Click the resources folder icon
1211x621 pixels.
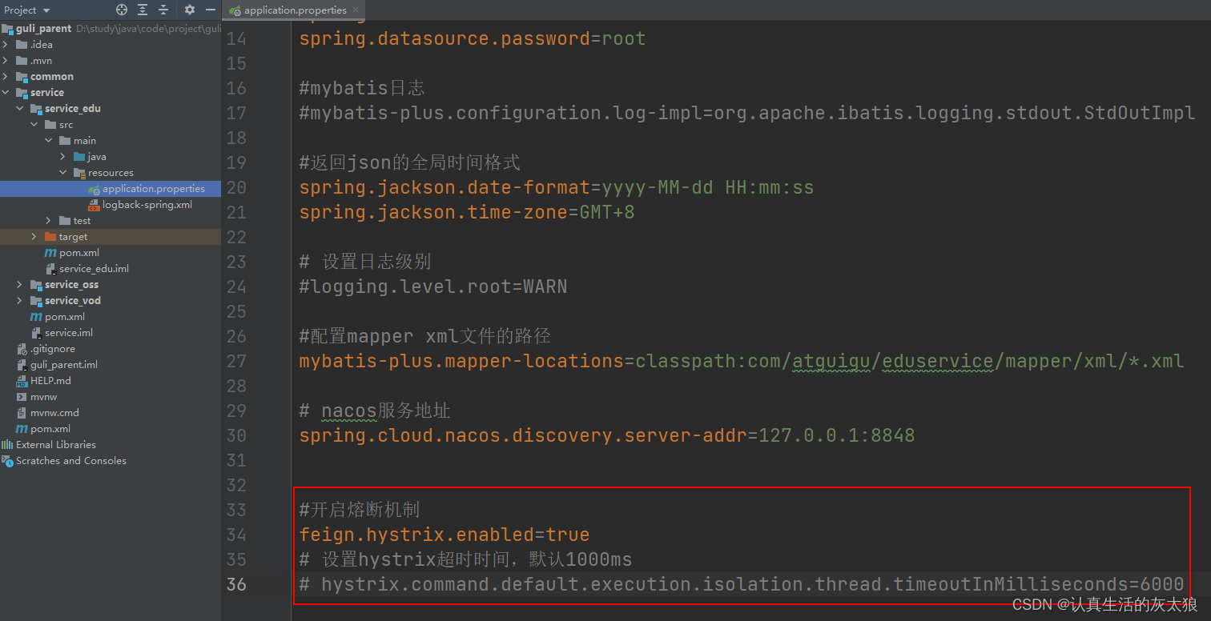79,173
